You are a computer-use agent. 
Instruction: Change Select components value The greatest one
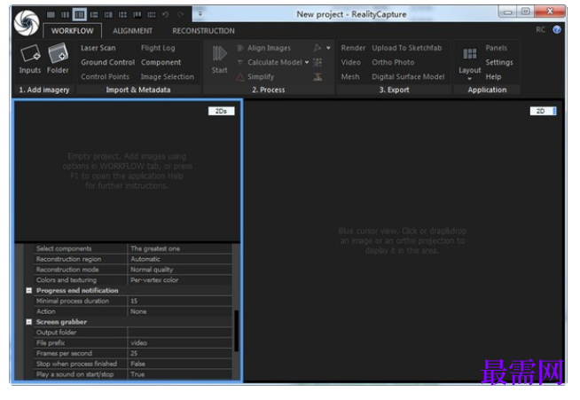pos(180,248)
